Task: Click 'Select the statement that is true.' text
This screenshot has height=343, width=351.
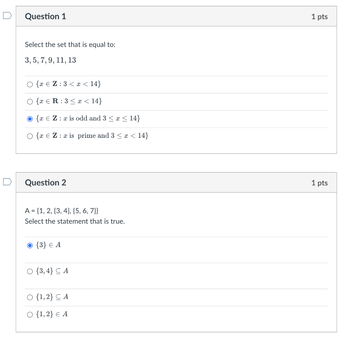Action: (x=75, y=221)
